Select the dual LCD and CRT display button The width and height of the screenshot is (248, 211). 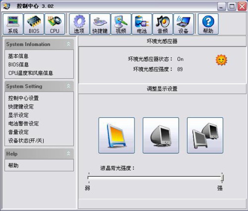click(205, 135)
